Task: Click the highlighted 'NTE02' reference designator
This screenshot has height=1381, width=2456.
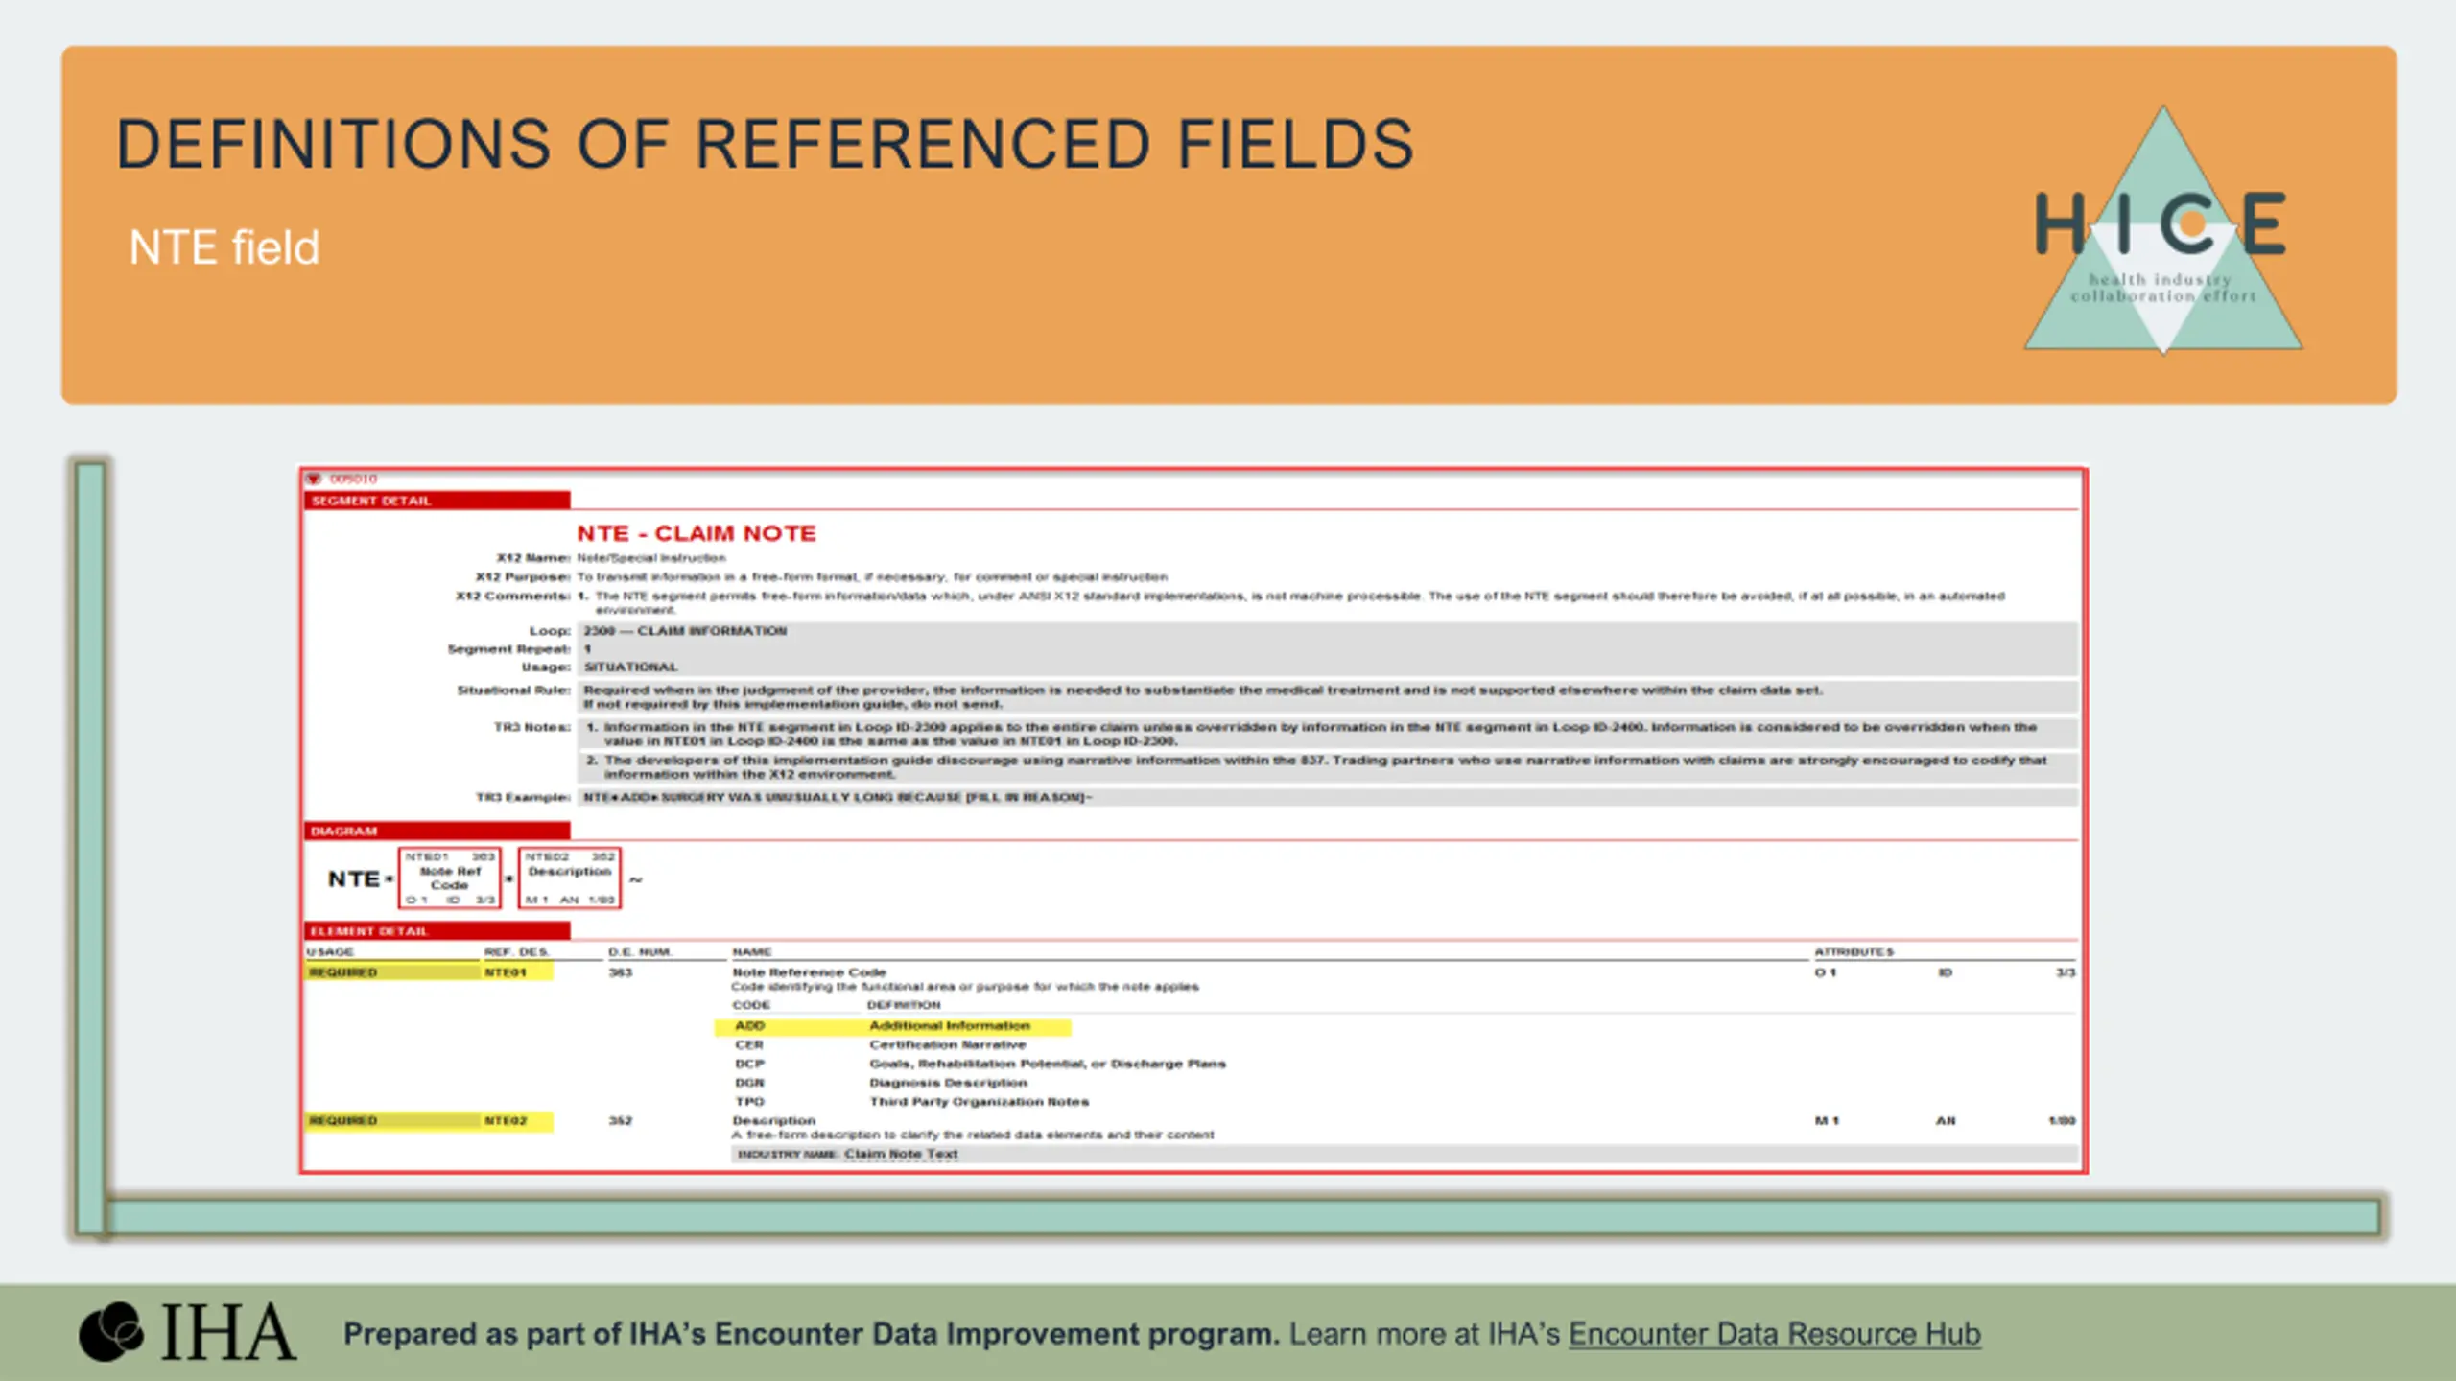Action: (x=506, y=1120)
